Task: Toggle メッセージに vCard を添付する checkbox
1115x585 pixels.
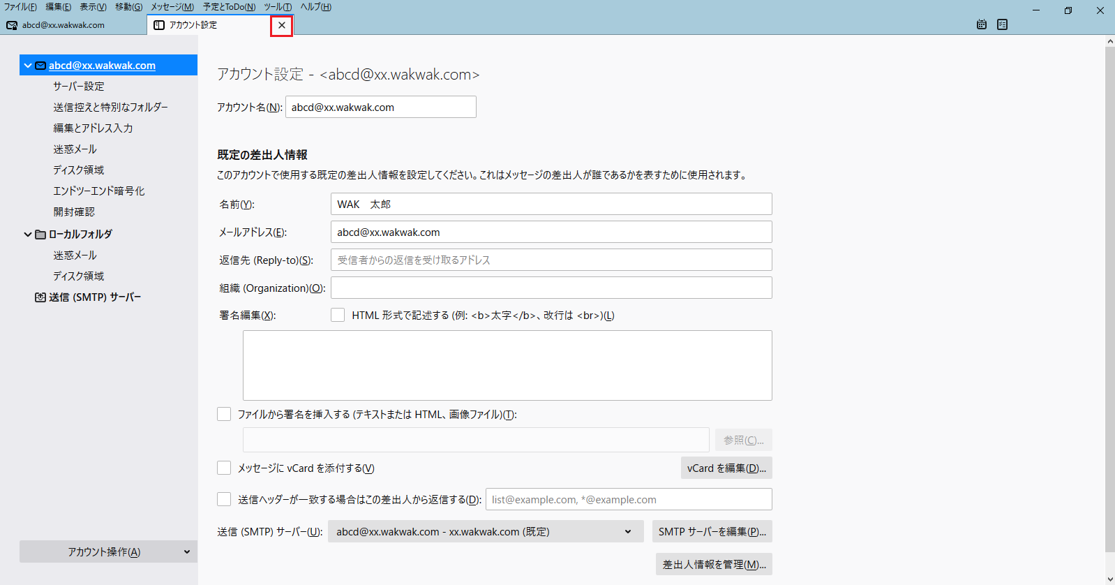Action: (224, 468)
